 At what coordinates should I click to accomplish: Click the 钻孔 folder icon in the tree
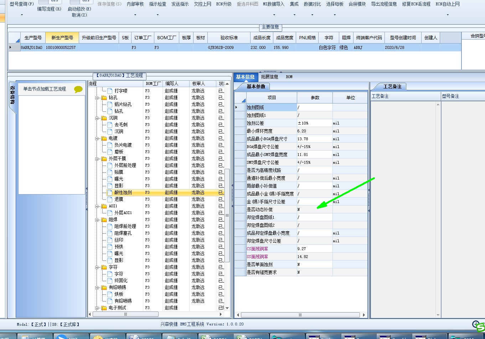[104, 98]
